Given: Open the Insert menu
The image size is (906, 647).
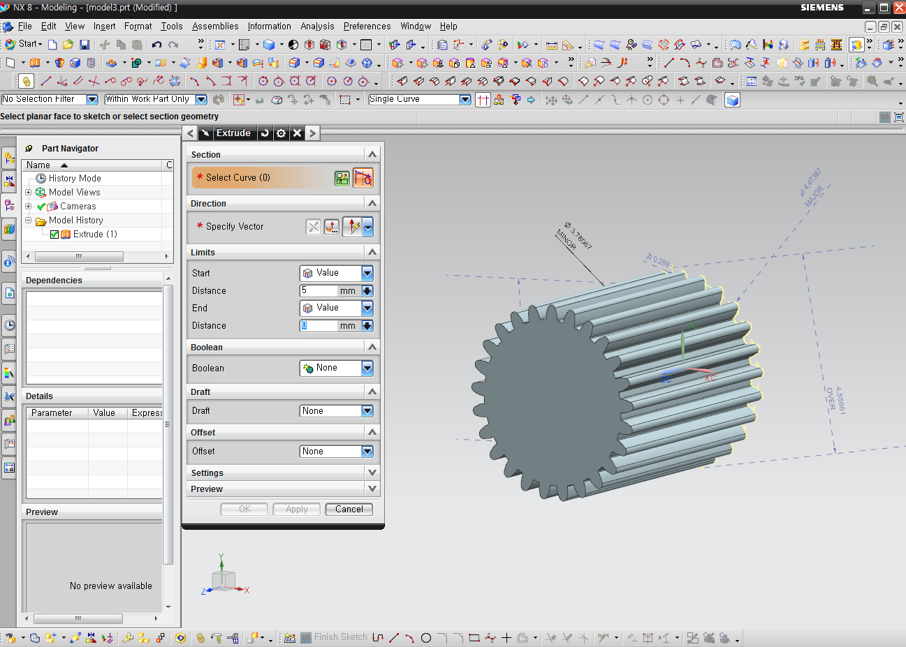Looking at the screenshot, I should (104, 26).
